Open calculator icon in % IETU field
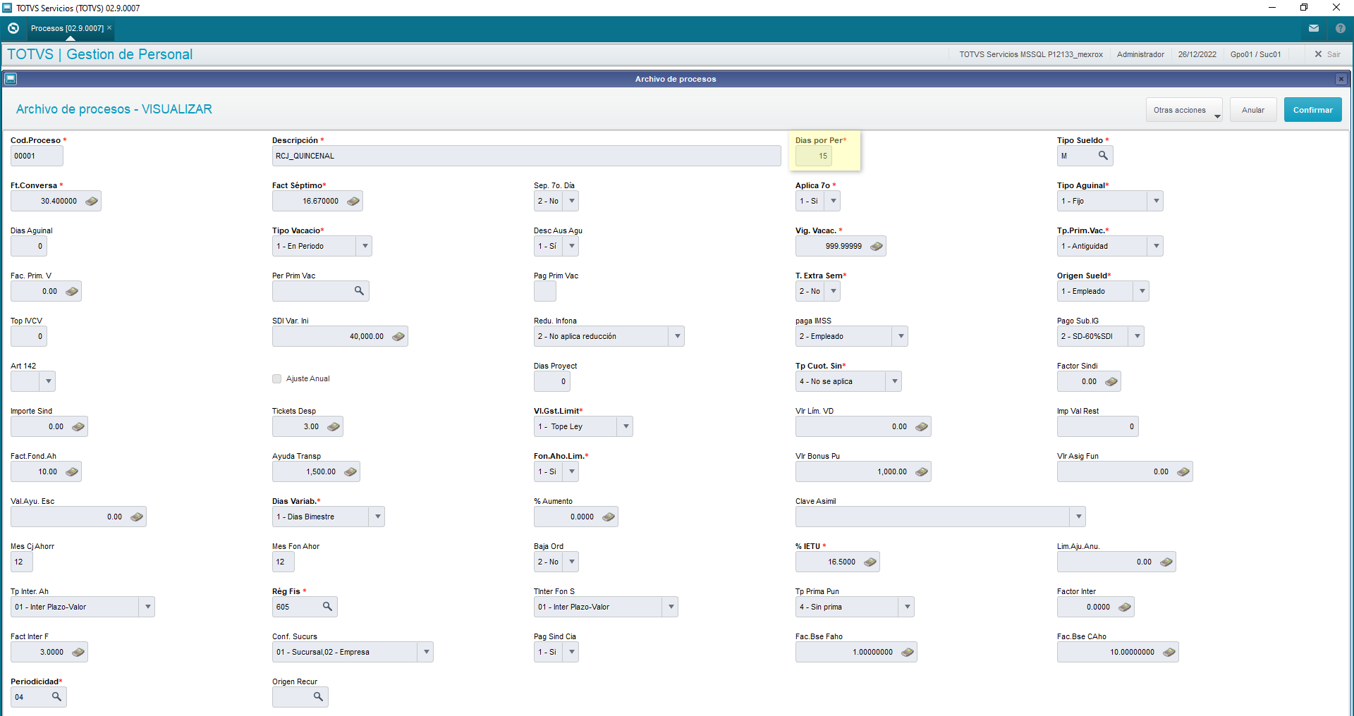This screenshot has height=716, width=1354. tap(870, 562)
